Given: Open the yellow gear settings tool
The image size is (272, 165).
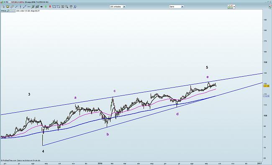Looking at the screenshot, I should click(x=8, y=7).
